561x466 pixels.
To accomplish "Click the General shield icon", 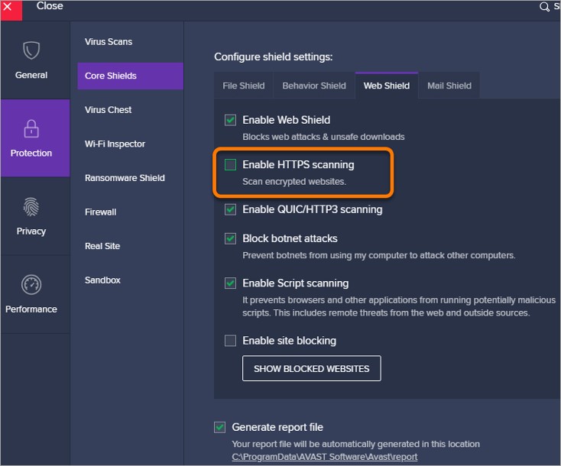I will (31, 50).
